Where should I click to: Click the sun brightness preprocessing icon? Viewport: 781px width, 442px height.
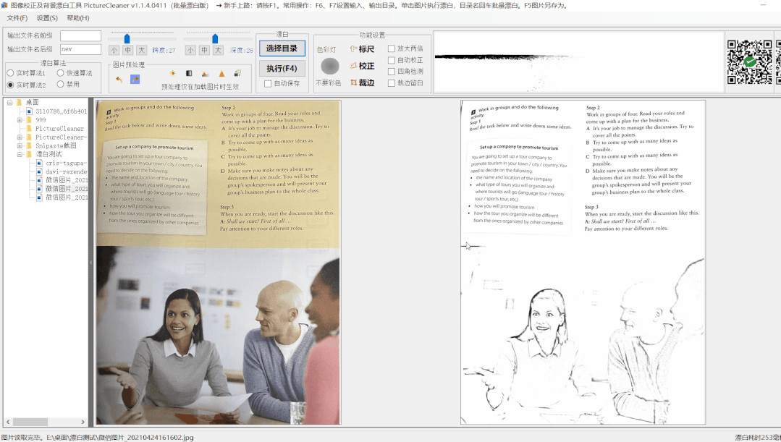[x=173, y=73]
